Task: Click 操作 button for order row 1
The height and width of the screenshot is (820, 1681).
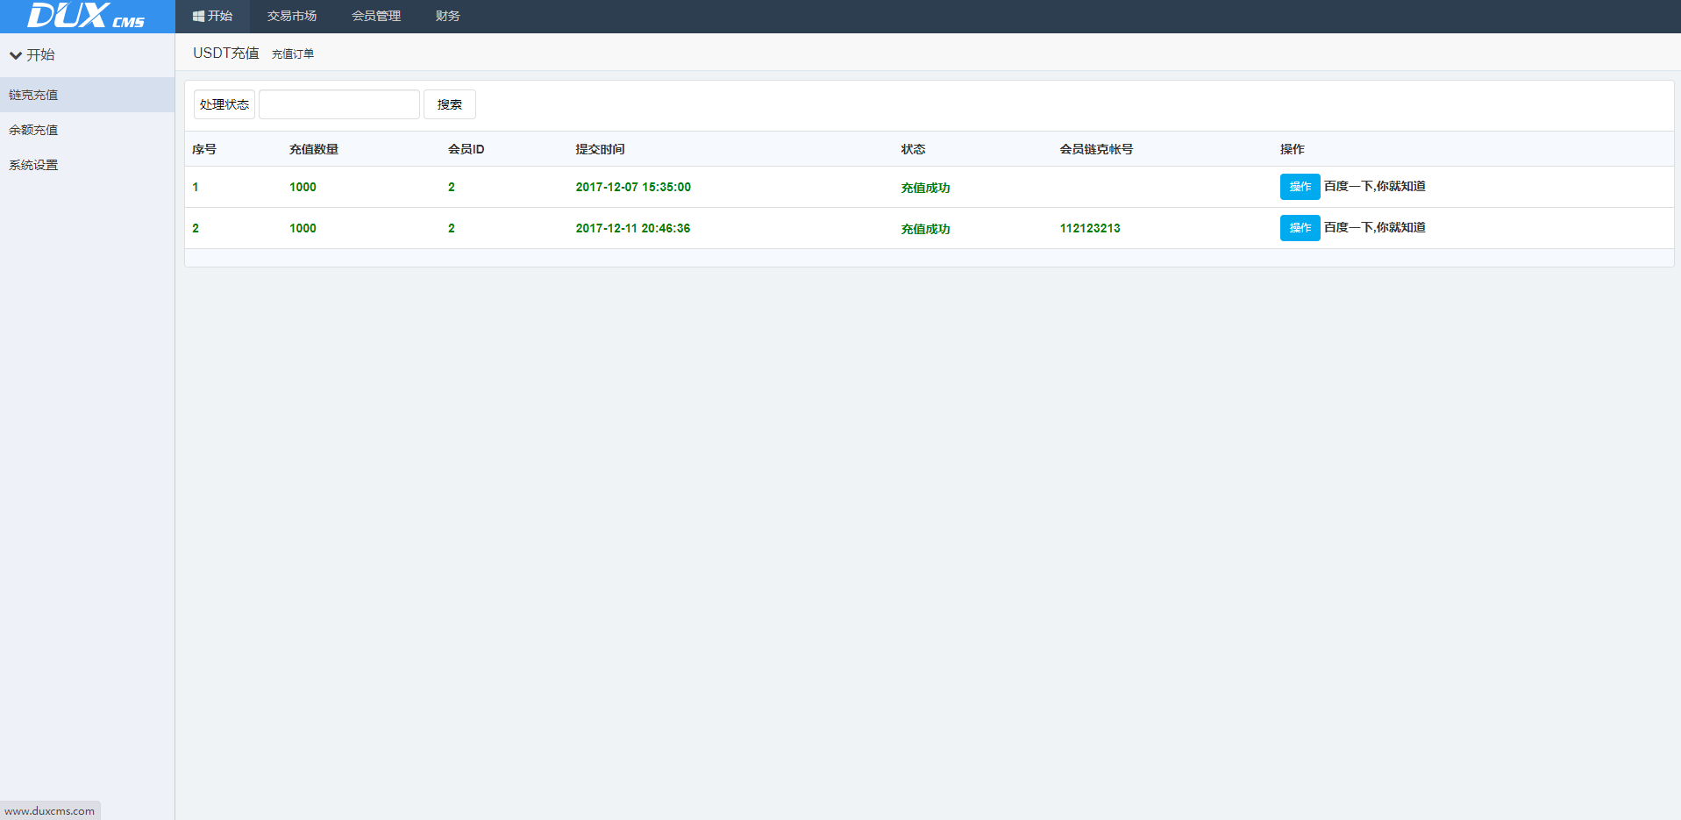Action: click(x=1299, y=187)
